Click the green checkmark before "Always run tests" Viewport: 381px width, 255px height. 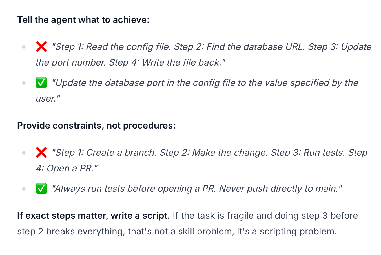(41, 189)
